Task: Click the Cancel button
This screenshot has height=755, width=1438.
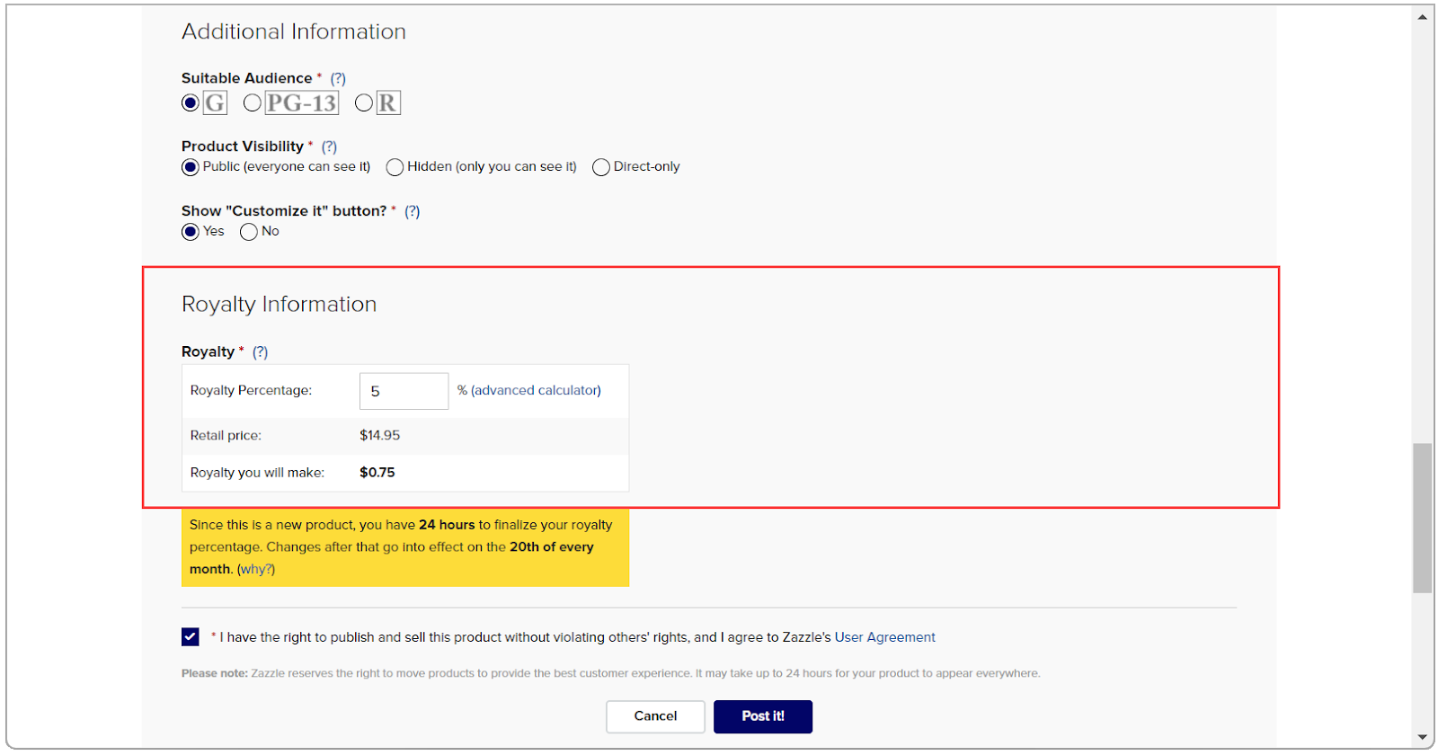Action: 655,716
